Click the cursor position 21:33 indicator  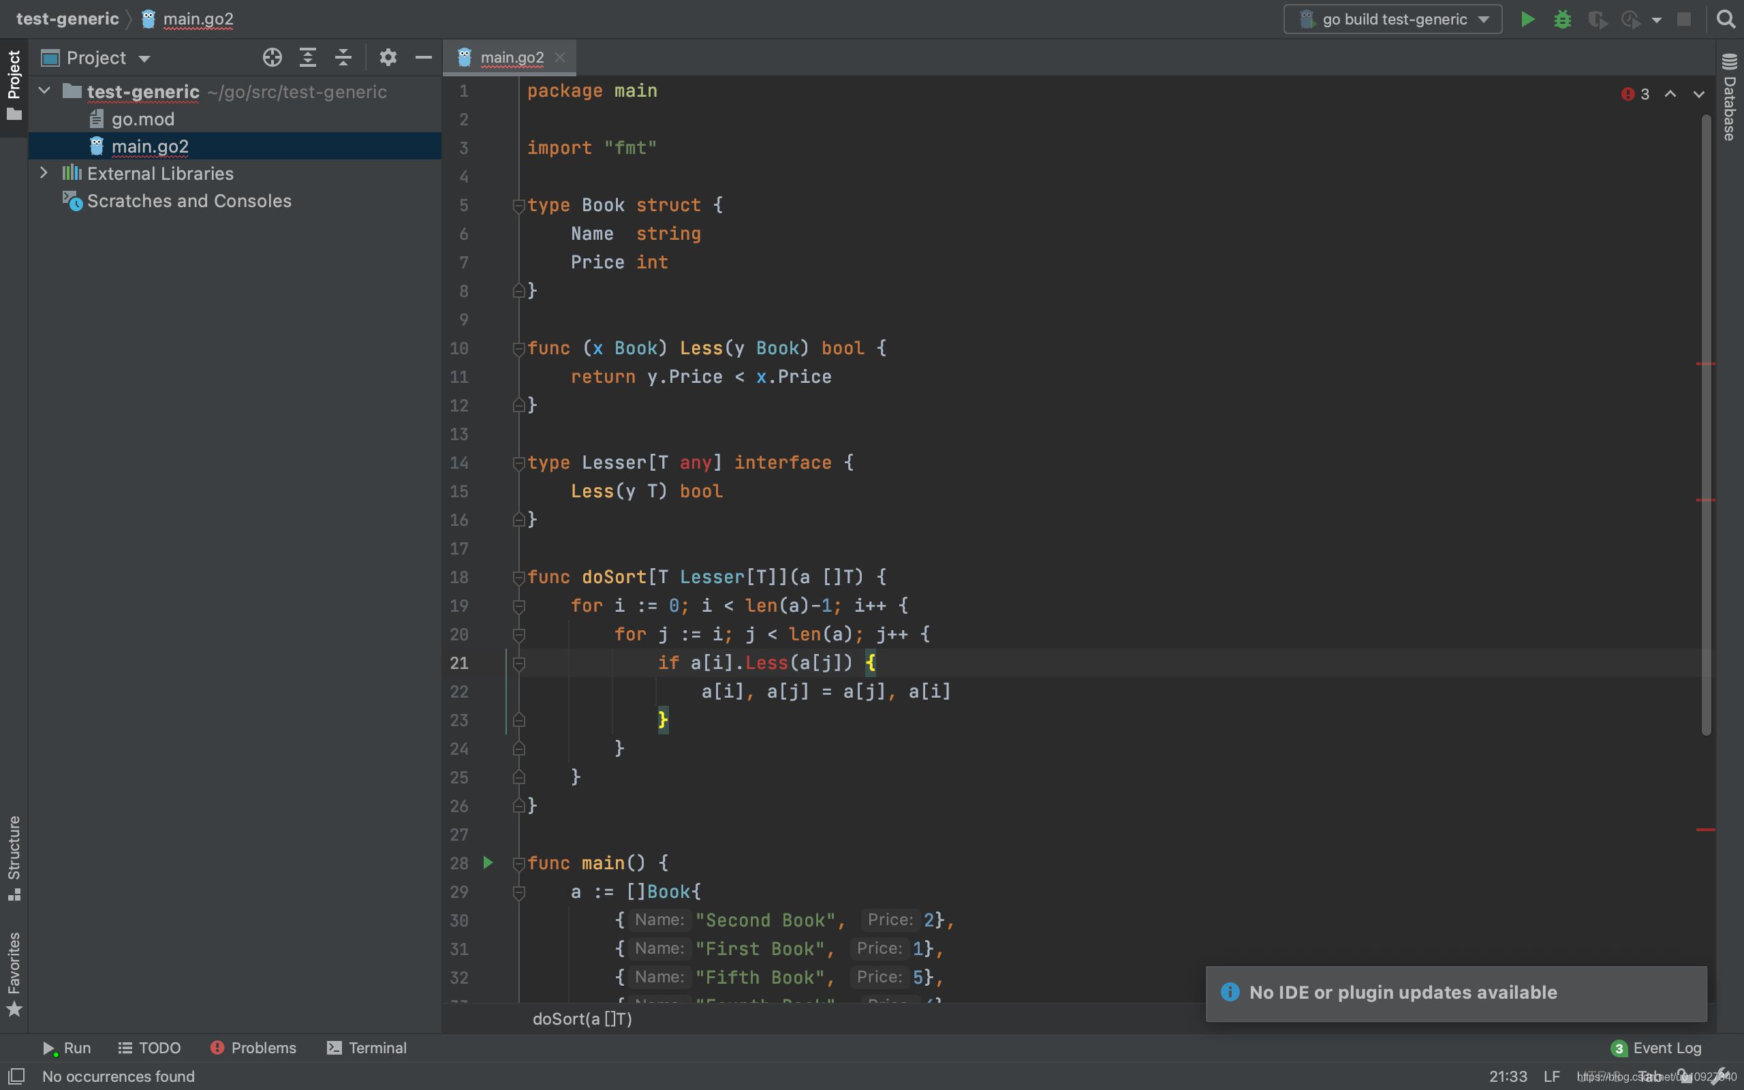click(1508, 1076)
